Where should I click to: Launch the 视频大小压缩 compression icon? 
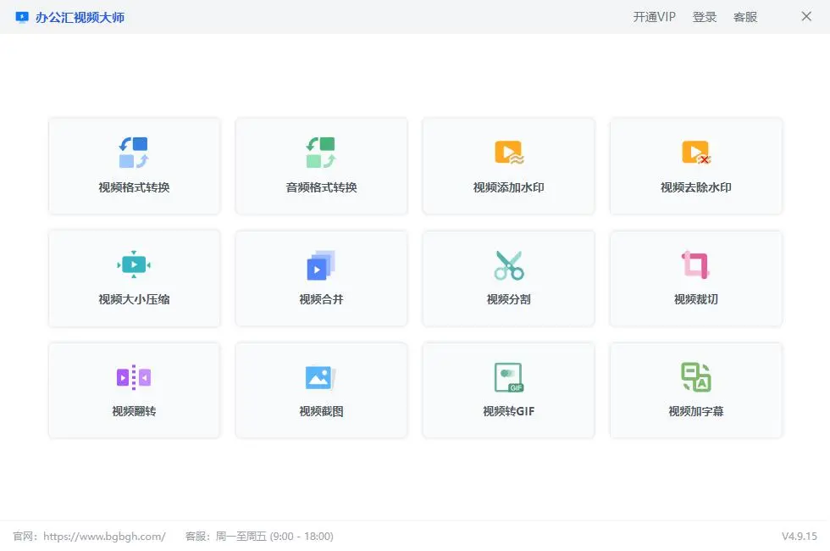click(134, 265)
